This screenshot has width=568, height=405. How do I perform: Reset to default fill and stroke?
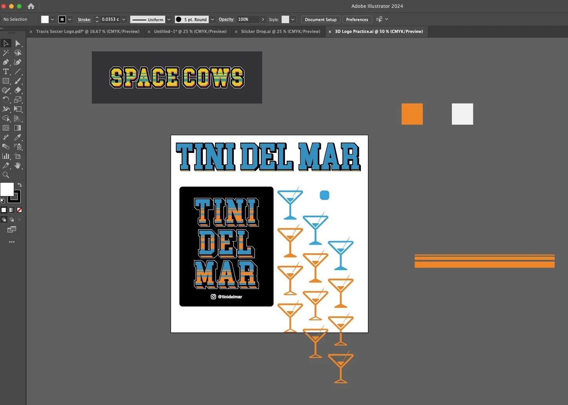tap(3, 201)
